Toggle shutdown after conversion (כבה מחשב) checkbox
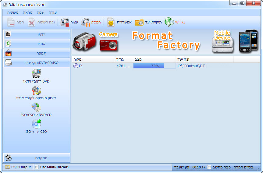 click(x=209, y=167)
